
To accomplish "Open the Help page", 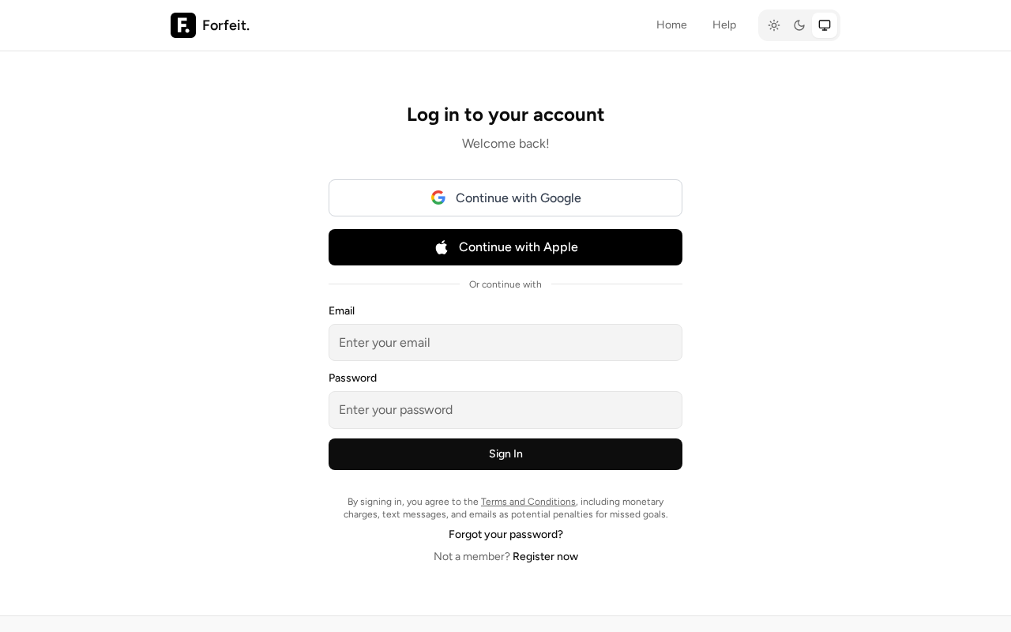I will tap(724, 25).
